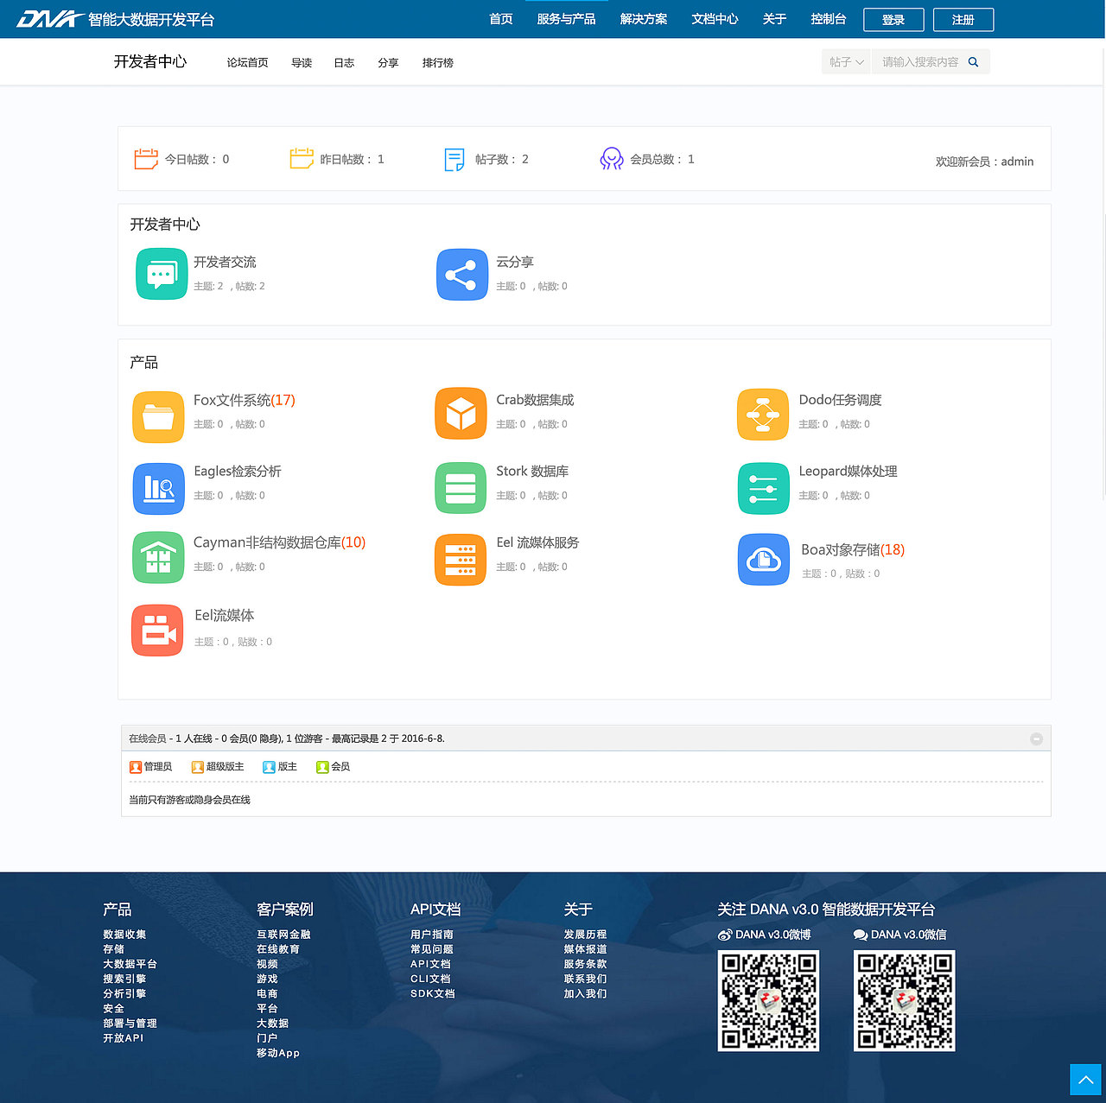Open new member admin profile link

pos(1017,162)
